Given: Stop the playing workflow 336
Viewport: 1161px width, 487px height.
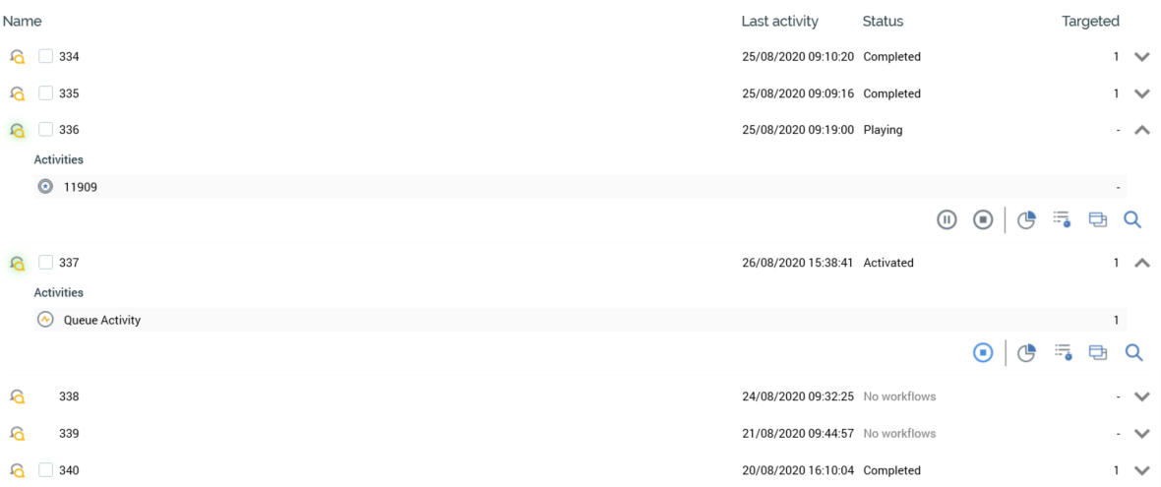Looking at the screenshot, I should click(x=983, y=220).
